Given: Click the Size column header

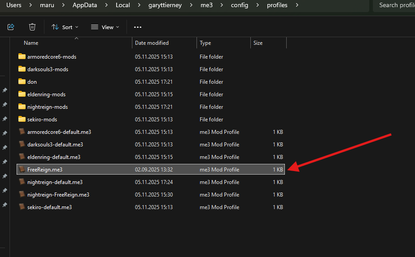Looking at the screenshot, I should 258,43.
